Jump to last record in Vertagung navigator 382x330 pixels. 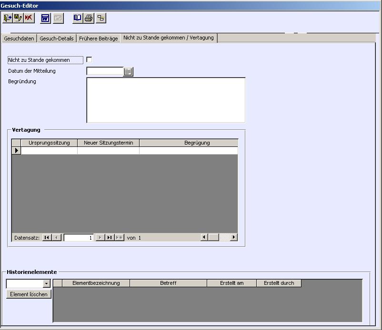[110, 237]
